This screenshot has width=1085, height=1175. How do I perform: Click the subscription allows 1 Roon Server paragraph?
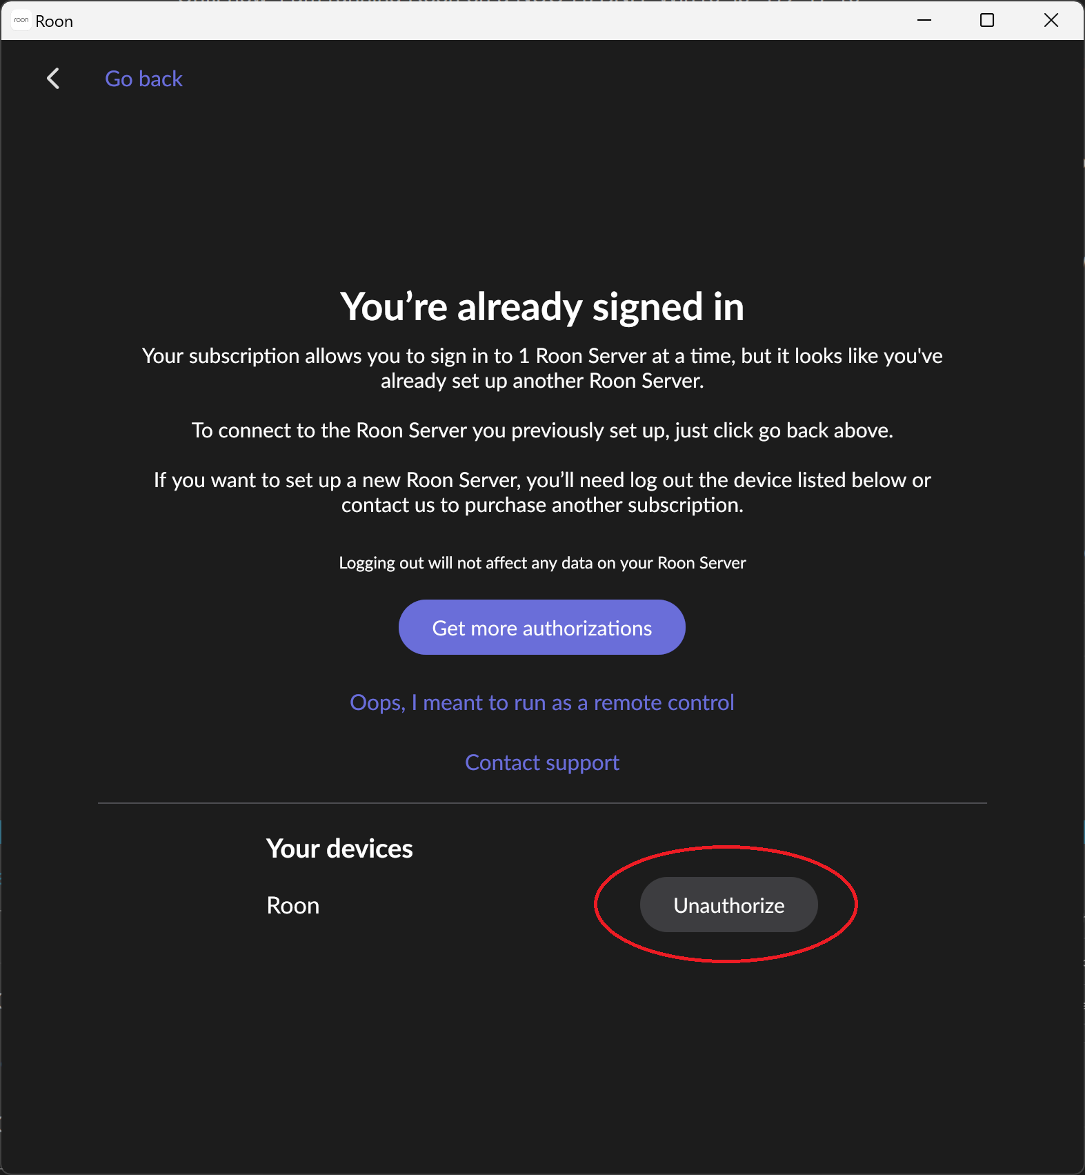(x=542, y=368)
